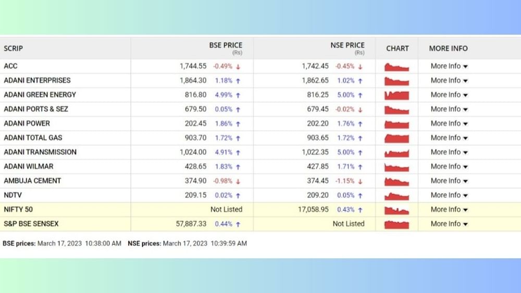View the Nifty 50 chart thumbnail
Screen dimensions: 521x293
tap(396, 210)
